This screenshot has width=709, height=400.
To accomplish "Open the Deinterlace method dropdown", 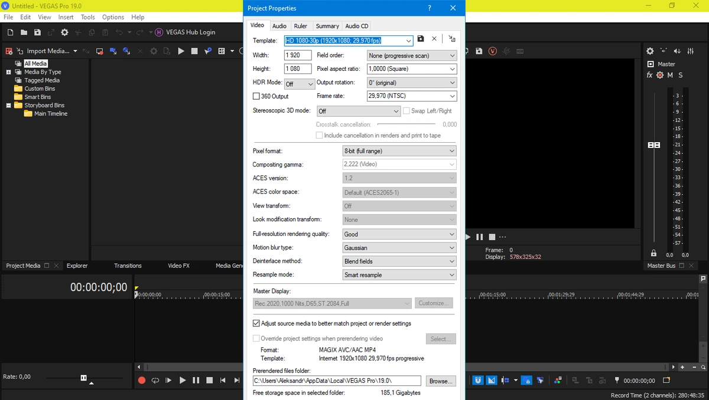I will [400, 261].
